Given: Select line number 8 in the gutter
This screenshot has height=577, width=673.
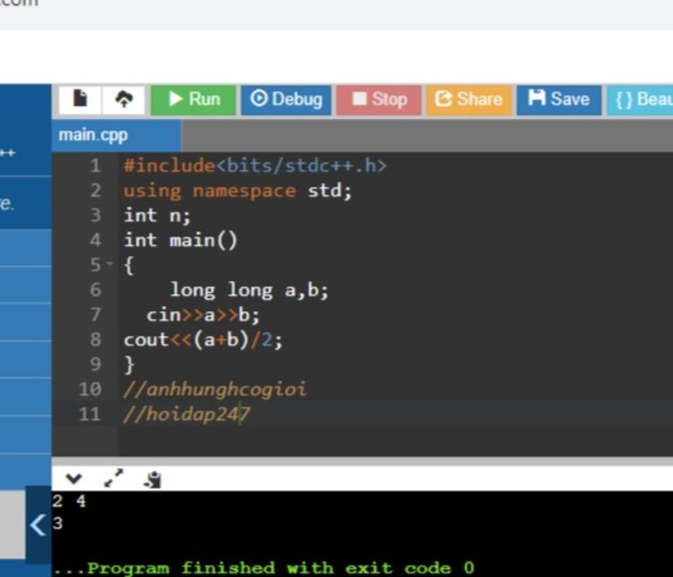Looking at the screenshot, I should [95, 340].
